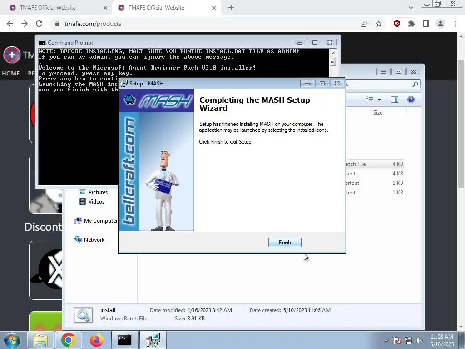Viewport: 465px width, 349px height.
Task: Open Explorer help question mark
Action: pos(411,100)
